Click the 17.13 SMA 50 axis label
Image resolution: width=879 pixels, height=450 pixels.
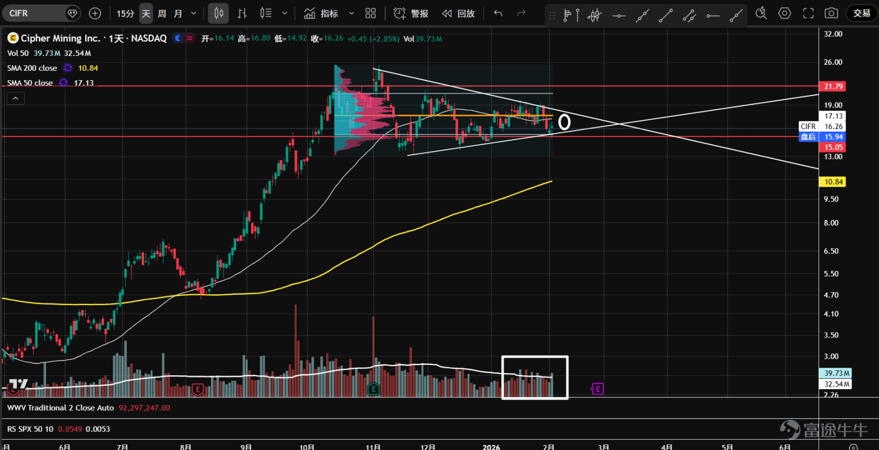[x=833, y=116]
